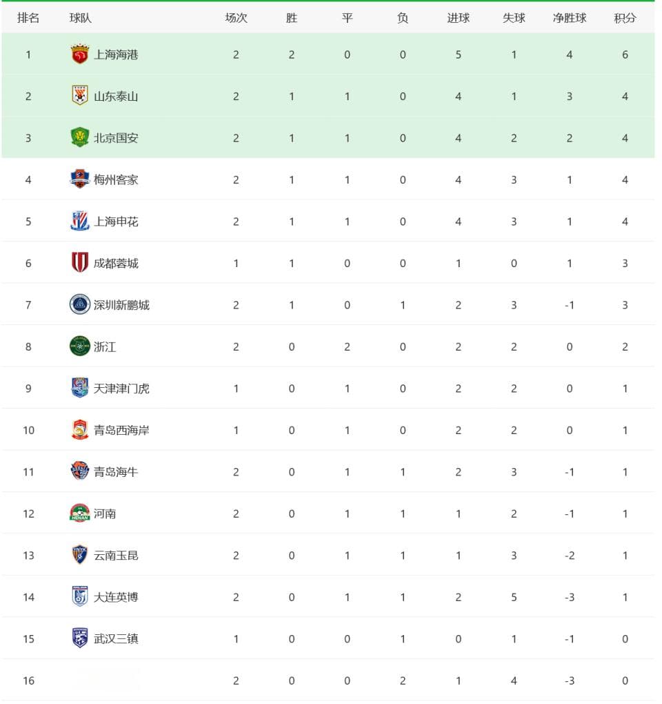Click the 进球 column header
This screenshot has width=662, height=704.
(458, 18)
